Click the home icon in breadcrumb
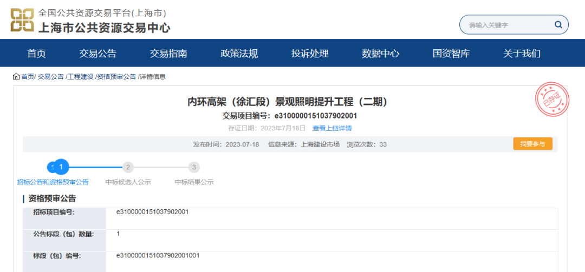585x272 pixels. coord(16,77)
